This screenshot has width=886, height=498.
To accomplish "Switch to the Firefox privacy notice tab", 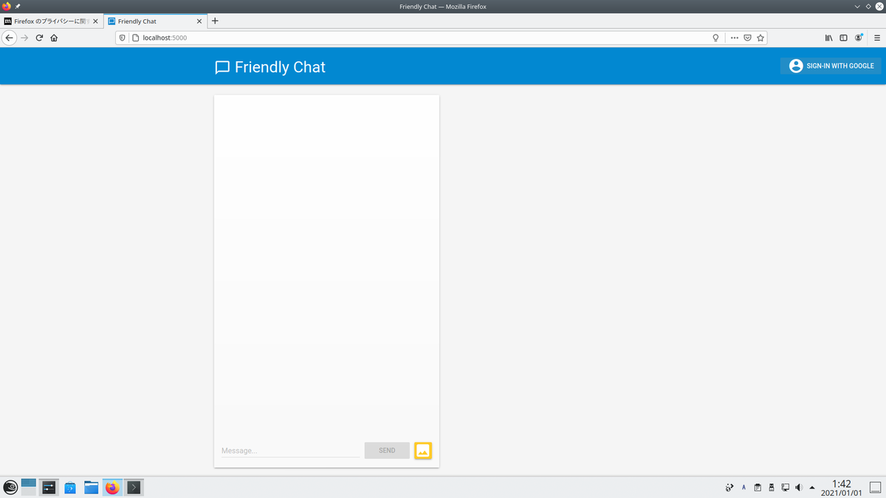I will tap(52, 21).
